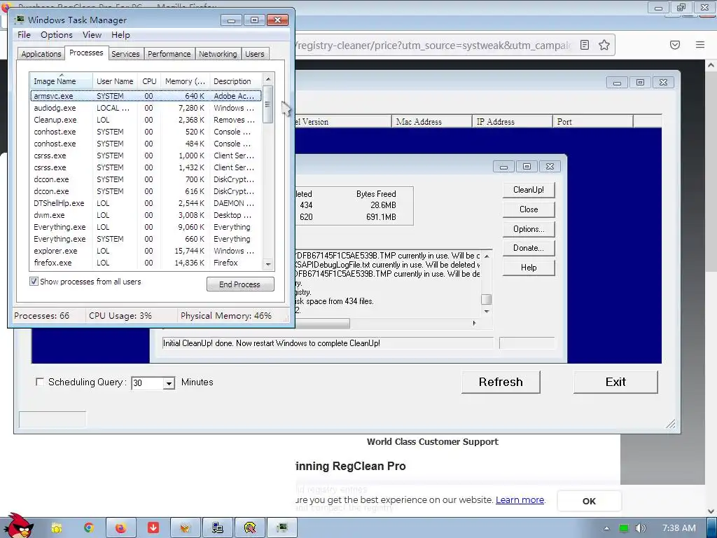Select the Cleanup.exe process row
This screenshot has width=717, height=538.
pos(146,120)
